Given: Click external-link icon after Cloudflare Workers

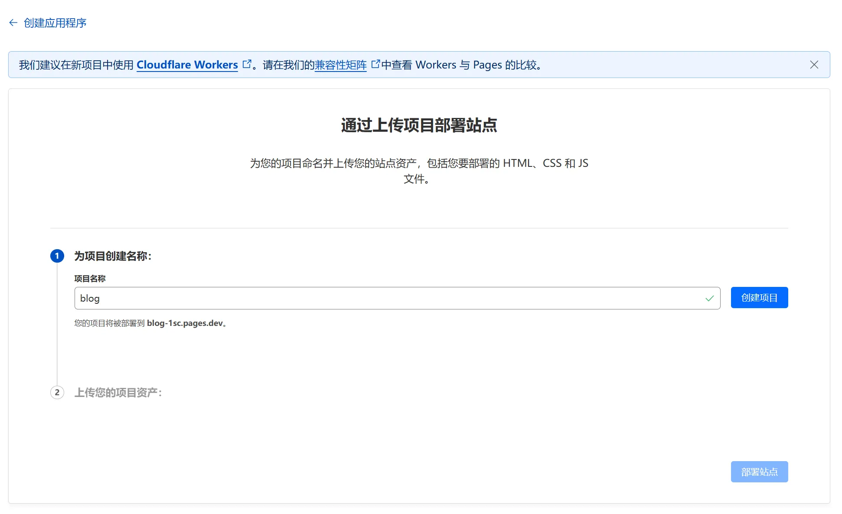Looking at the screenshot, I should coord(247,64).
